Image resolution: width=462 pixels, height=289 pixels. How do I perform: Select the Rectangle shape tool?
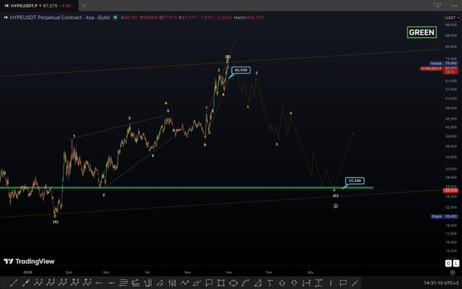pyautogui.click(x=221, y=283)
